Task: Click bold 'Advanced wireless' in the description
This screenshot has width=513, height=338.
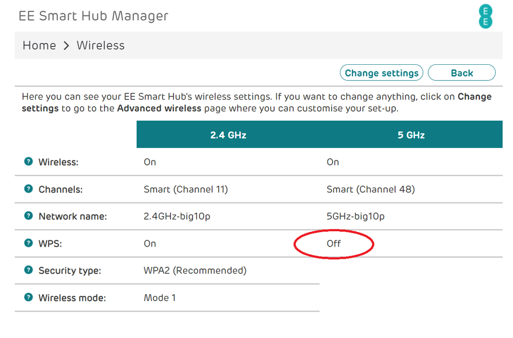Action: pos(159,108)
